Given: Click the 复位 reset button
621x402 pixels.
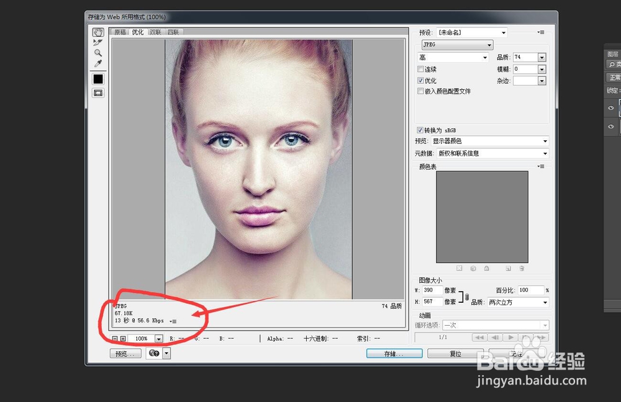Looking at the screenshot, I should tap(455, 354).
